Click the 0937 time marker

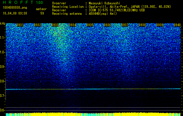(125, 25)
